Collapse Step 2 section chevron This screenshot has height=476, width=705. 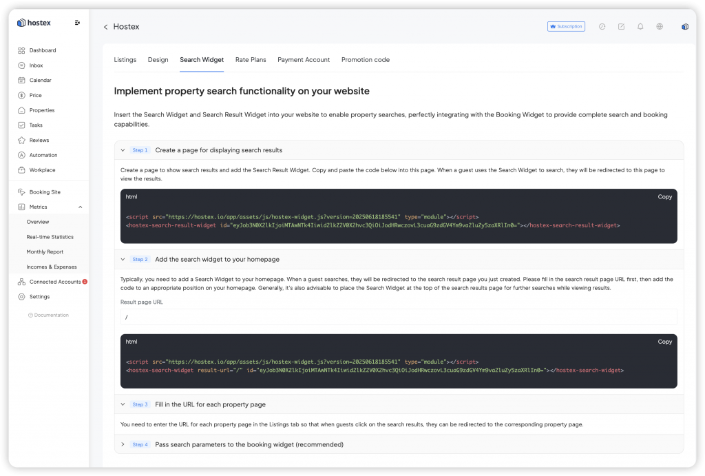tap(123, 260)
